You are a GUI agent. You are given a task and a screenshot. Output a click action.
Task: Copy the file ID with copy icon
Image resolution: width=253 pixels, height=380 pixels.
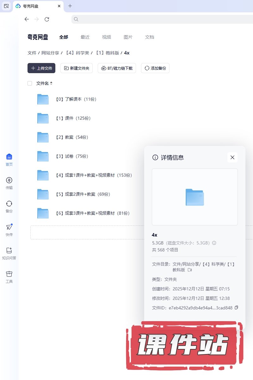(x=236, y=307)
